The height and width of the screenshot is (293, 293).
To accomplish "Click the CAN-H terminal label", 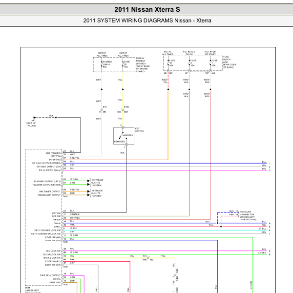I will click(x=57, y=223).
